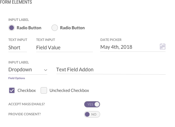175x127 pixels.
Task: Click the first Radio Button label text
Action: (x=29, y=28)
